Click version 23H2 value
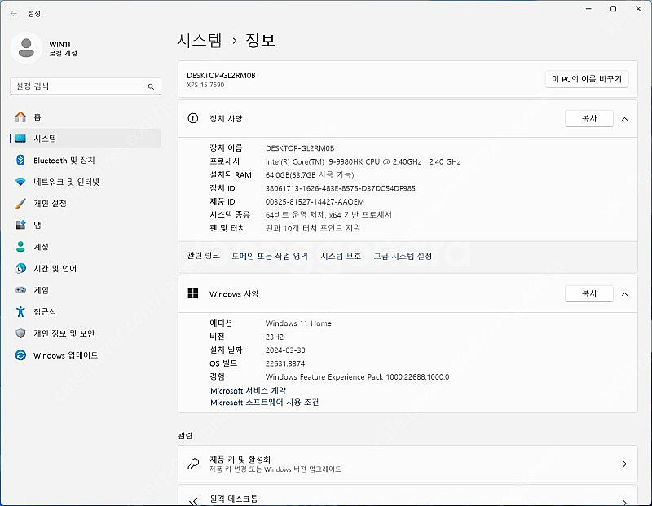The width and height of the screenshot is (652, 506). click(274, 337)
